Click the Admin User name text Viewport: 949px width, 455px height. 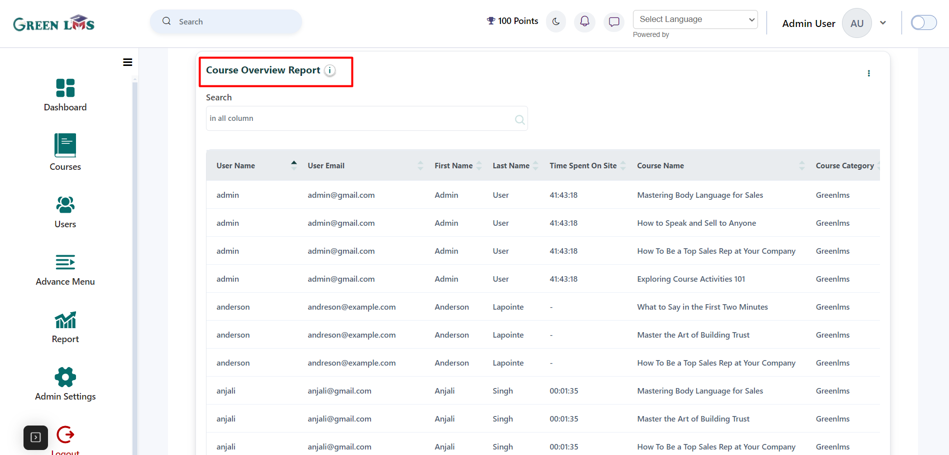[808, 23]
